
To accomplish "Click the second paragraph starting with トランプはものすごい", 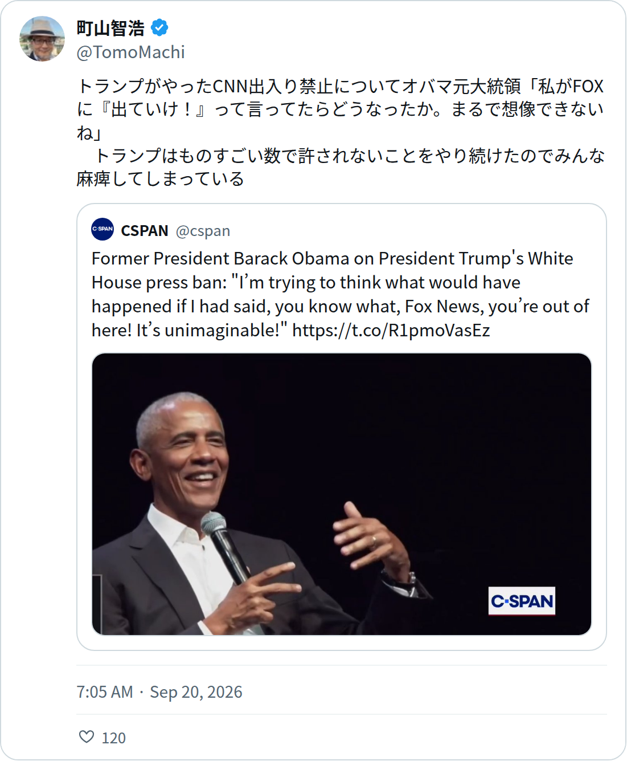I will (341, 167).
